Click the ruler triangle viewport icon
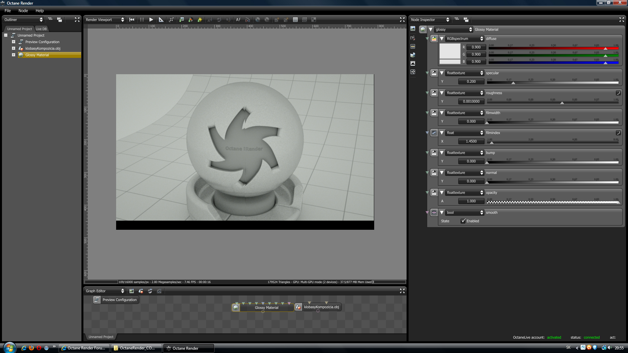The width and height of the screenshot is (628, 353). (x=161, y=20)
